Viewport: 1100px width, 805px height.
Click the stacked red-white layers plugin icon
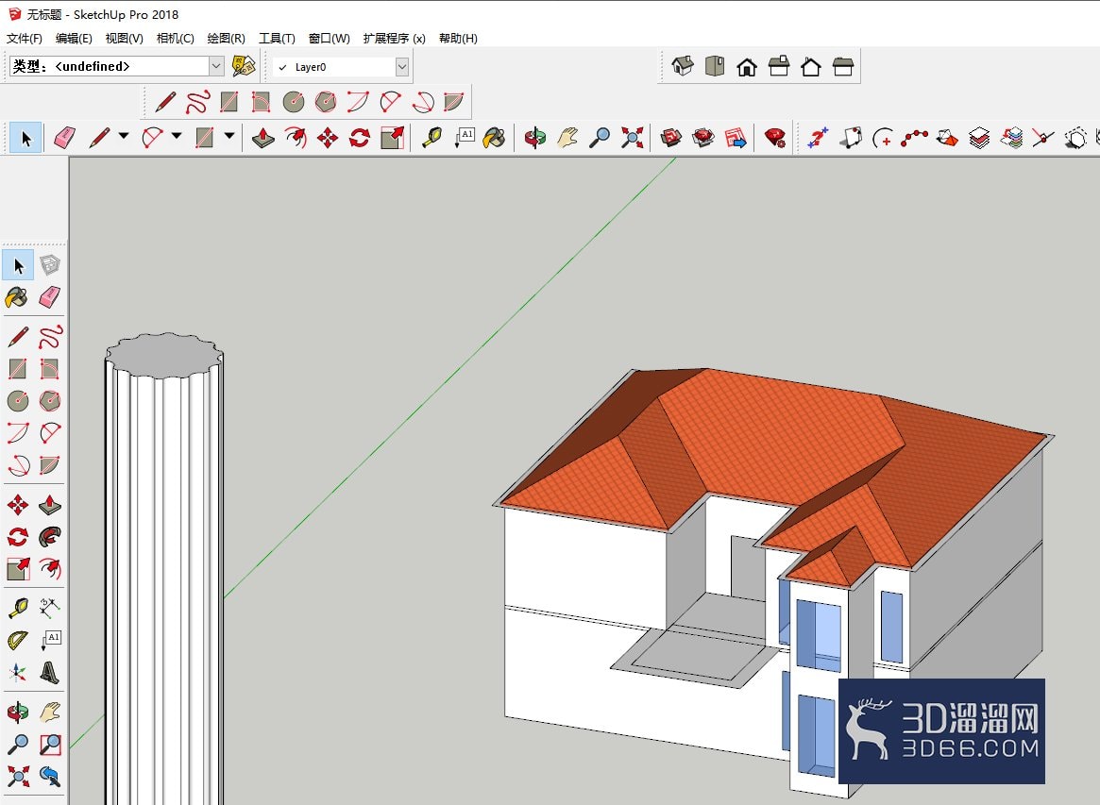point(978,138)
